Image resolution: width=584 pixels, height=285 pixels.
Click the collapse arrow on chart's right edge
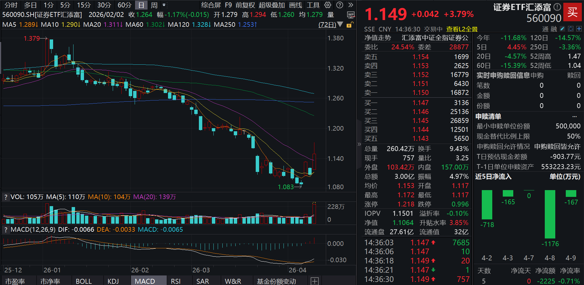coord(359,144)
